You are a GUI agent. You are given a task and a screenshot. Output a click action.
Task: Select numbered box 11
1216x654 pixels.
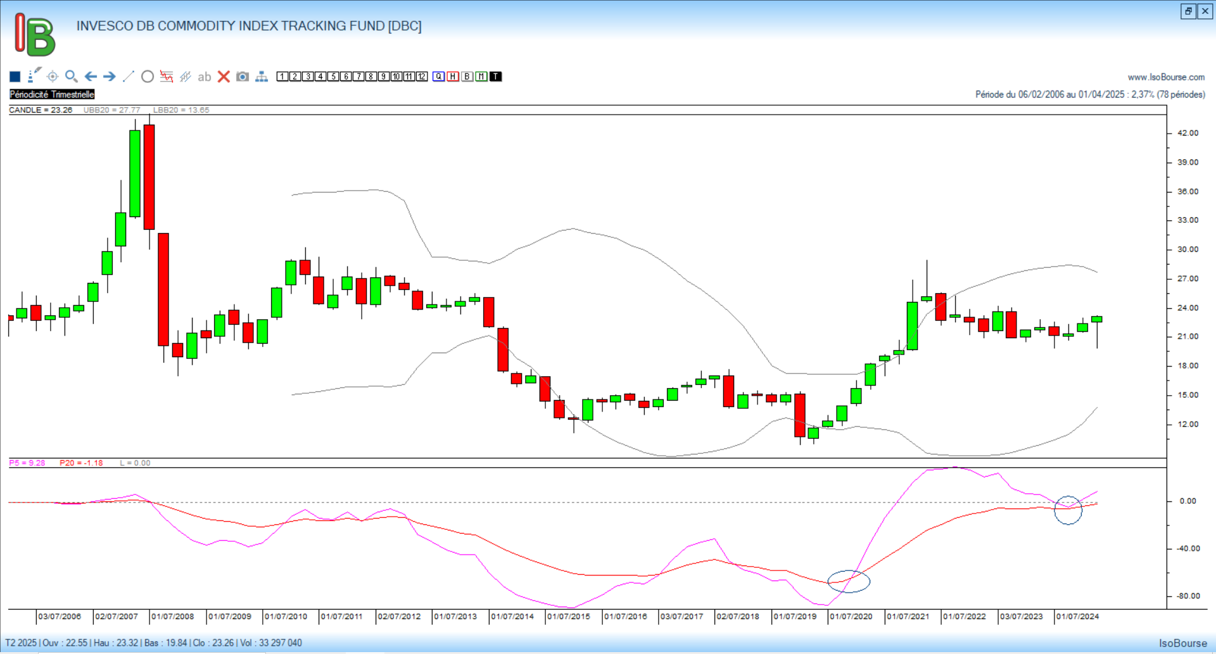point(409,77)
